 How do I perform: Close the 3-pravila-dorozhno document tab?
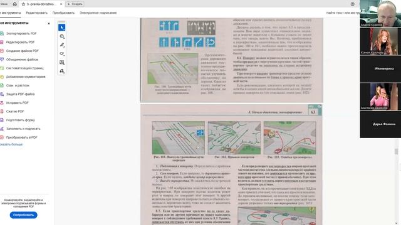pos(61,4)
